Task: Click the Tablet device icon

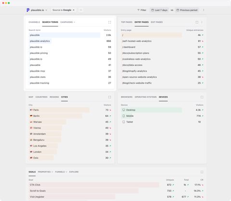Action: point(124,122)
